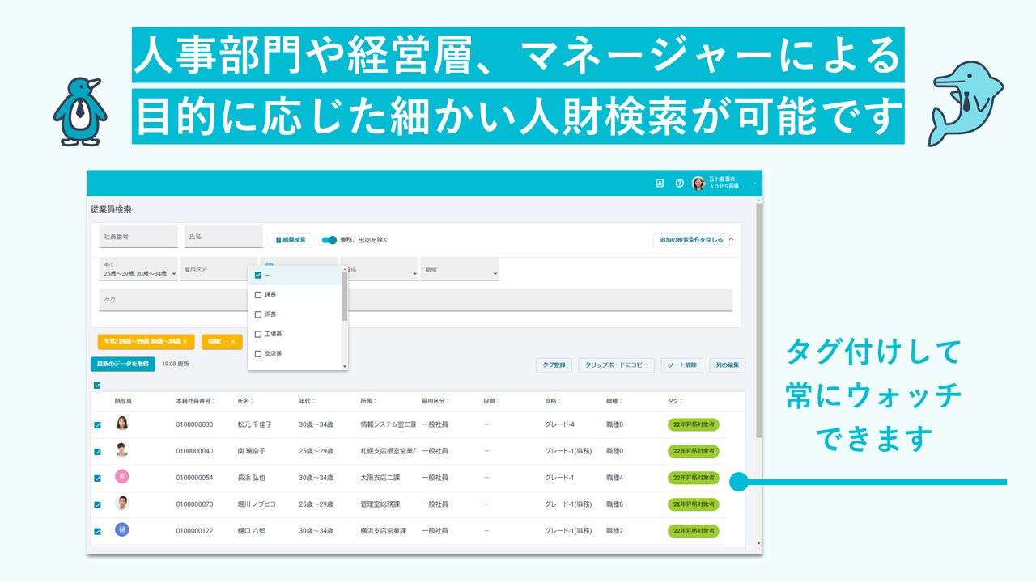Select 支店長 in the position list
Image resolution: width=1036 pixels, height=582 pixels.
point(258,354)
